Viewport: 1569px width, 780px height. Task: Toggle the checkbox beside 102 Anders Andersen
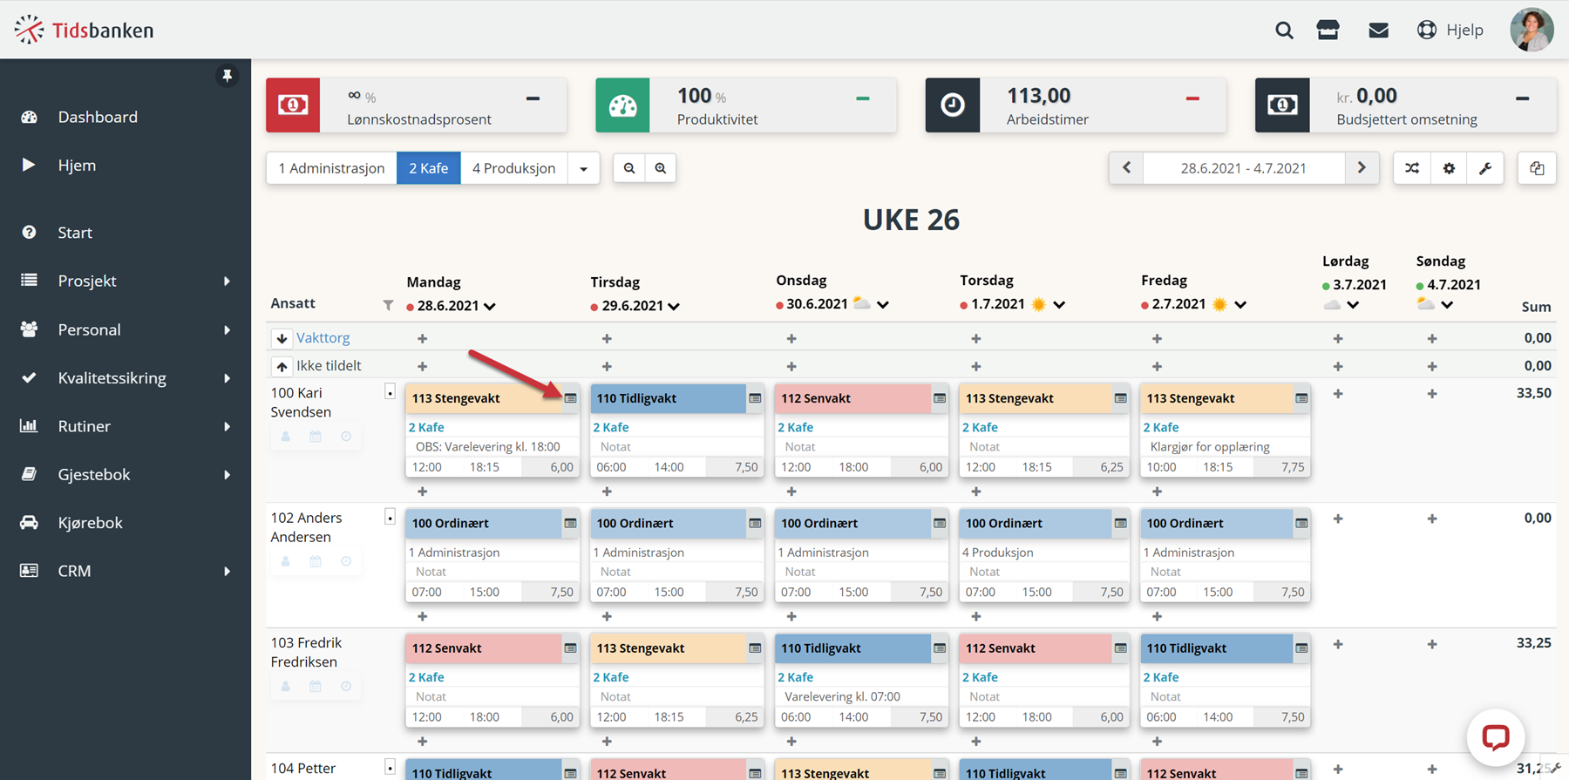(390, 517)
